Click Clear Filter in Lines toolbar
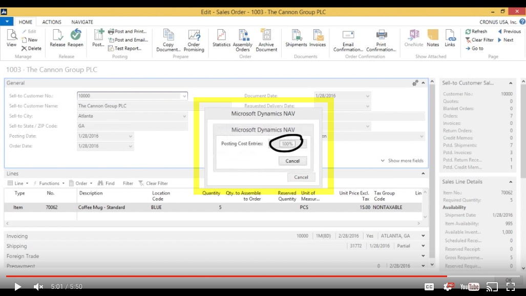The height and width of the screenshot is (296, 526). [153, 183]
